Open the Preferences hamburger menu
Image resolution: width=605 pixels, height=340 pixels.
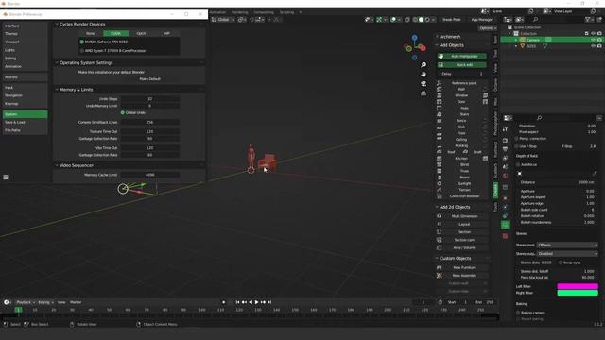[6, 178]
